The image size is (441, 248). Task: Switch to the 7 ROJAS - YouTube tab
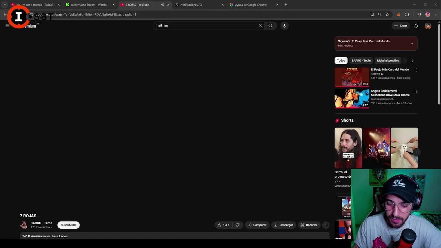click(x=145, y=5)
